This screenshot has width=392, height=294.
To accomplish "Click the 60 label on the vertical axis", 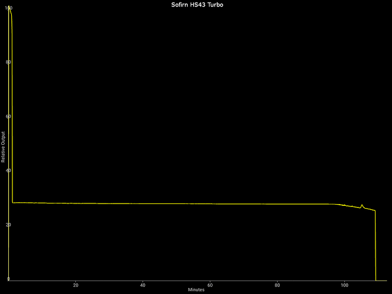I will coord(8,116).
